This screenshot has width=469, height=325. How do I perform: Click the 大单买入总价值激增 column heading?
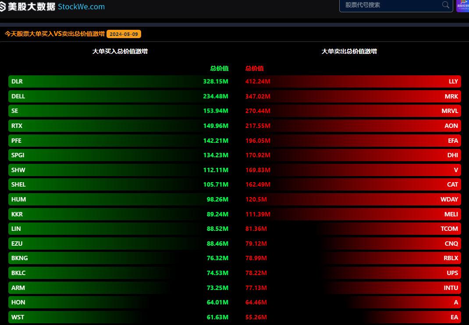pos(120,51)
